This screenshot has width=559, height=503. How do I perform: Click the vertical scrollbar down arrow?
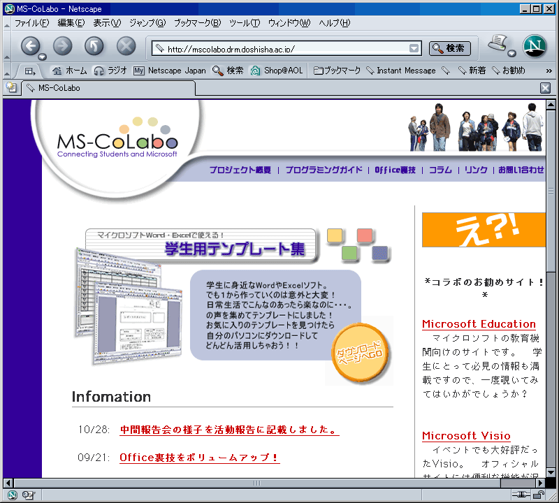(551, 473)
